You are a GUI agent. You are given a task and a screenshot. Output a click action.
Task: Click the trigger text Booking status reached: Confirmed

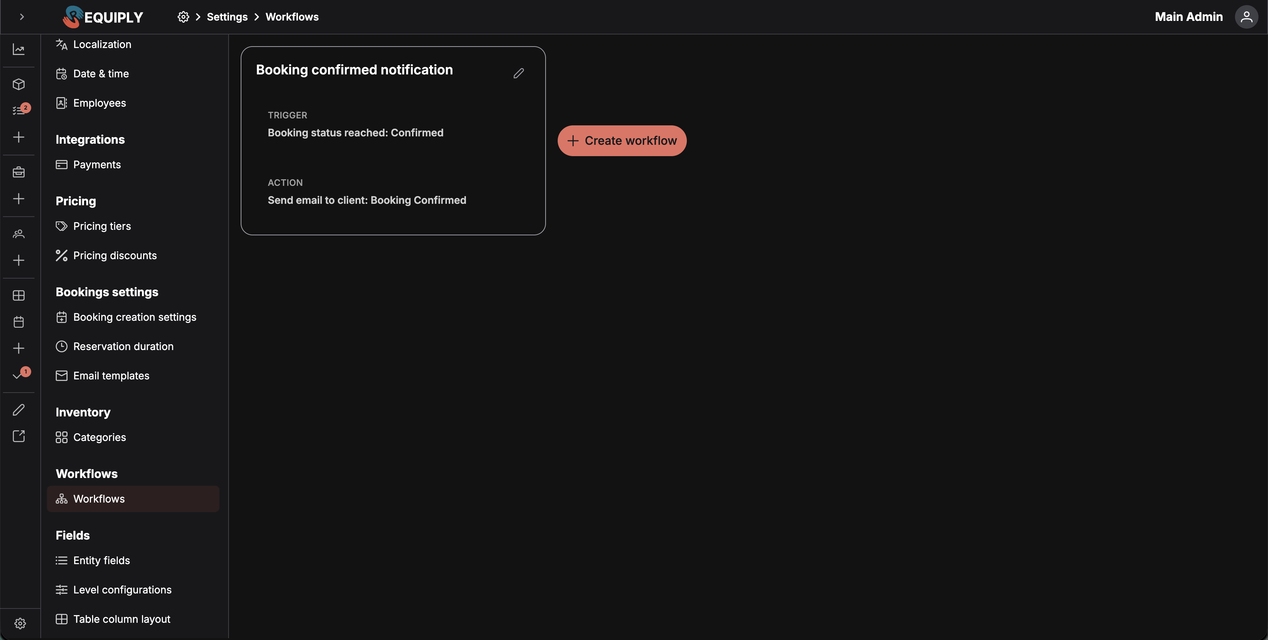pos(356,133)
